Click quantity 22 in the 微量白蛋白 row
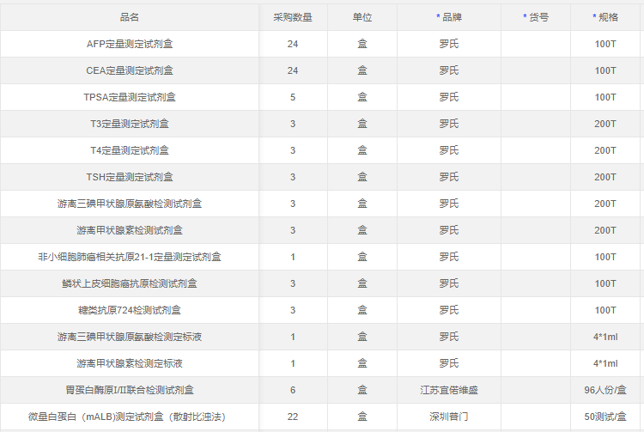644x432 pixels. pyautogui.click(x=293, y=417)
